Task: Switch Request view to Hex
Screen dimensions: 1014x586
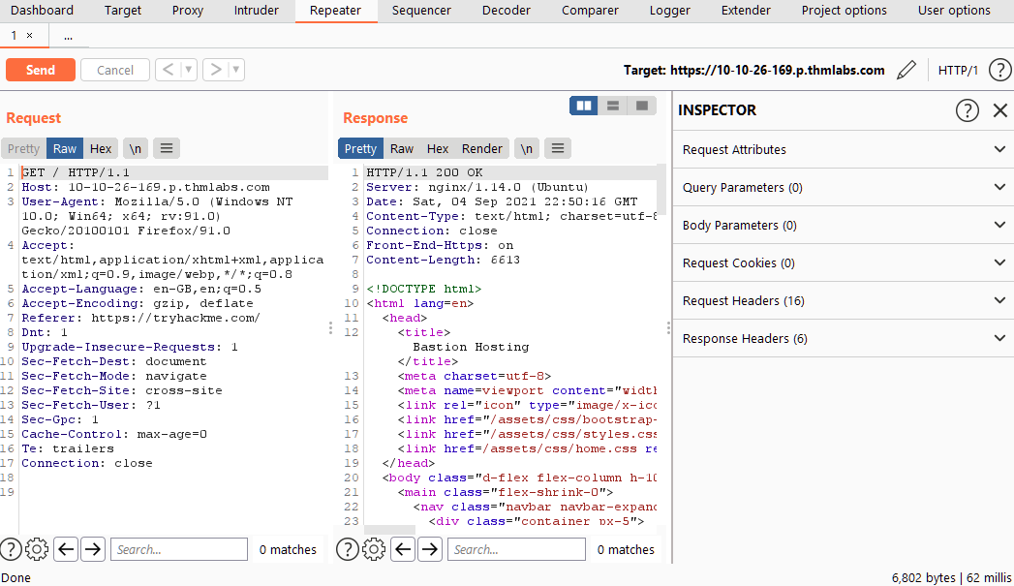Action: 101,148
